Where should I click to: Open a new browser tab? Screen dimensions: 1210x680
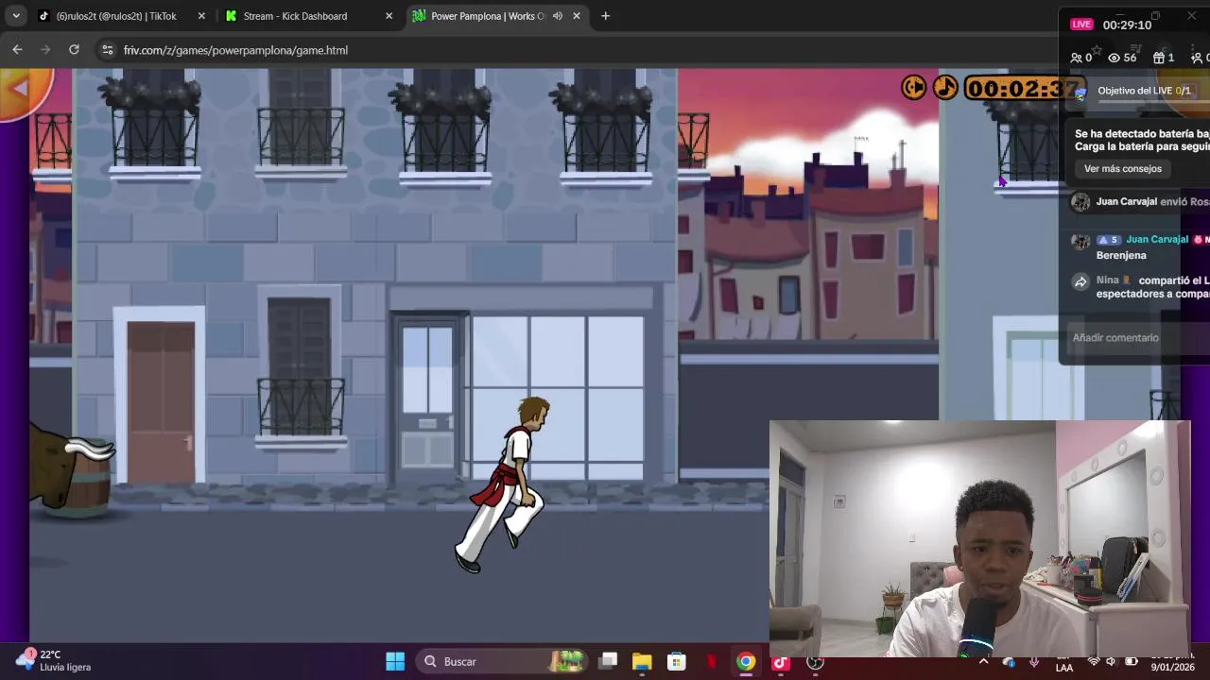coord(605,16)
